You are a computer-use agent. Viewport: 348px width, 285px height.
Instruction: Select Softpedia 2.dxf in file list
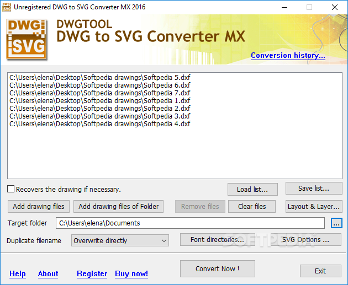coord(100,109)
